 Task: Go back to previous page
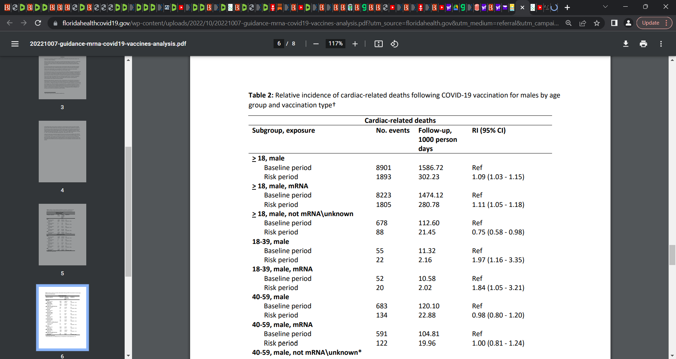(10, 23)
